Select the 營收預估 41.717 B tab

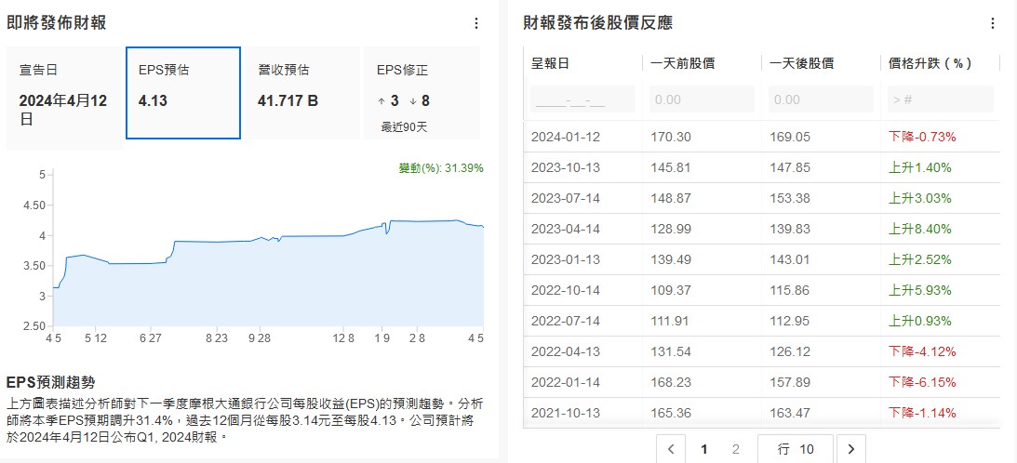coord(302,93)
